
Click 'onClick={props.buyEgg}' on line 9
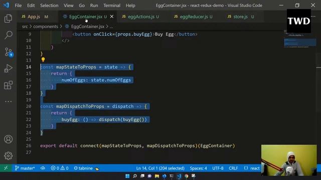click(x=123, y=34)
